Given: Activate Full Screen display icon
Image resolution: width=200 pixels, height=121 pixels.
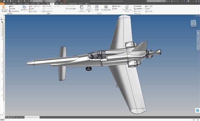Looking at the screenshot, I should (89, 7).
